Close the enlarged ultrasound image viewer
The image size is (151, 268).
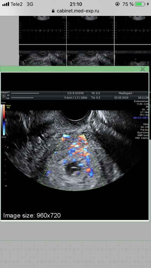pos(143,69)
